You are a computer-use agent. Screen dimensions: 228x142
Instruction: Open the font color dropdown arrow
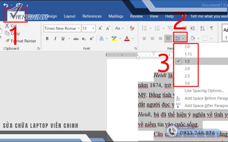(133, 39)
